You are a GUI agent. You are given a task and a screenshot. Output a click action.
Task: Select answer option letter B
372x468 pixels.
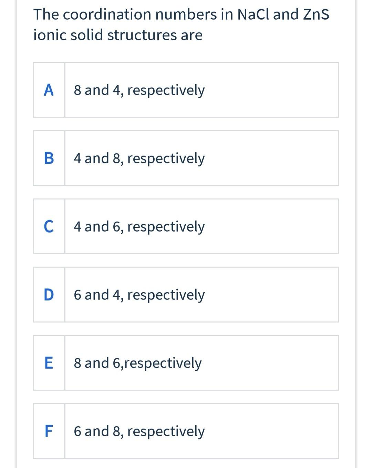click(x=49, y=158)
